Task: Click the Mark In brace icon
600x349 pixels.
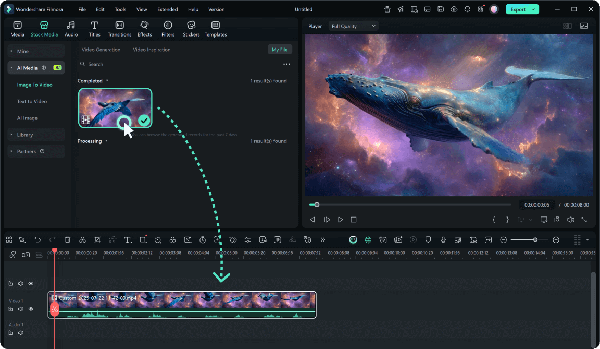Action: (x=494, y=220)
